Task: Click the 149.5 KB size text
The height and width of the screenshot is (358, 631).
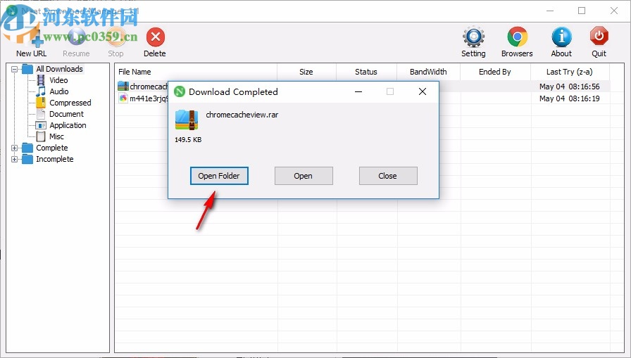Action: 188,140
